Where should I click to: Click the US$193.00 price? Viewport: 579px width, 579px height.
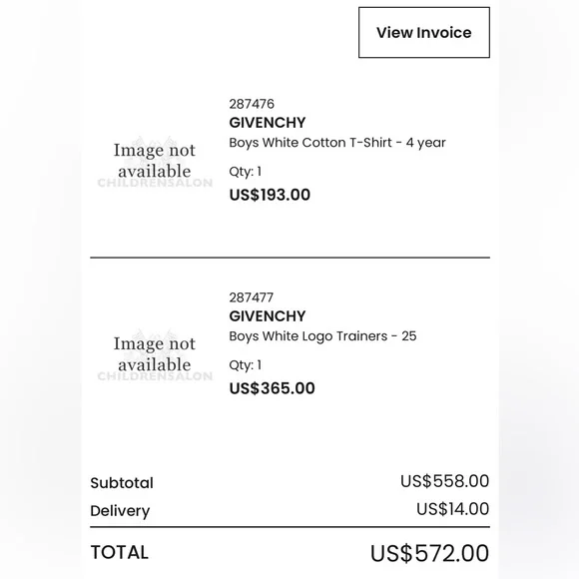pos(270,195)
